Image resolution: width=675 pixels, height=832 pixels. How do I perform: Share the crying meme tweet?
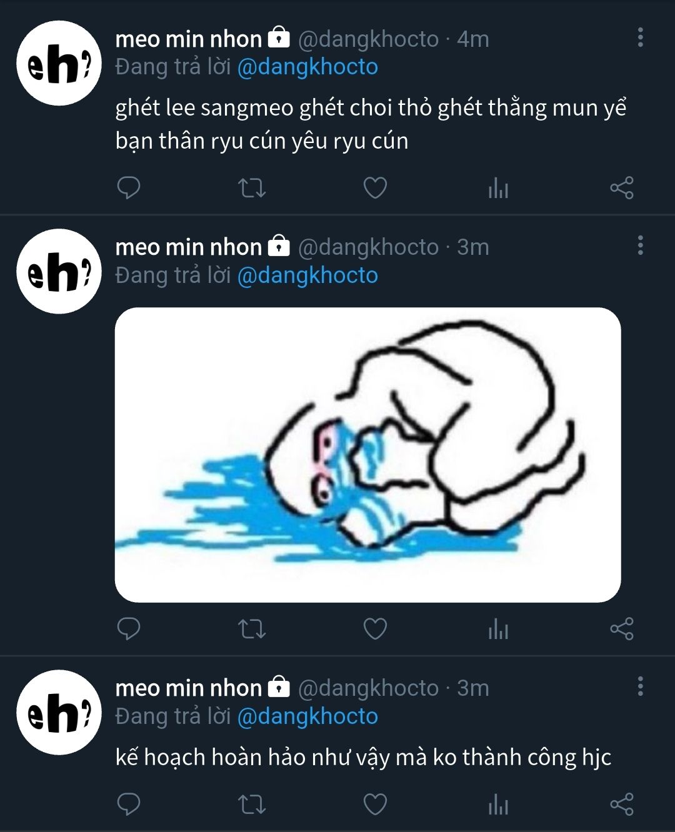click(621, 628)
